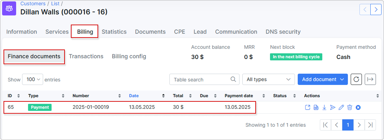Screen dimensions: 384x140
Task: Open the DNS security tab
Action: (x=283, y=32)
